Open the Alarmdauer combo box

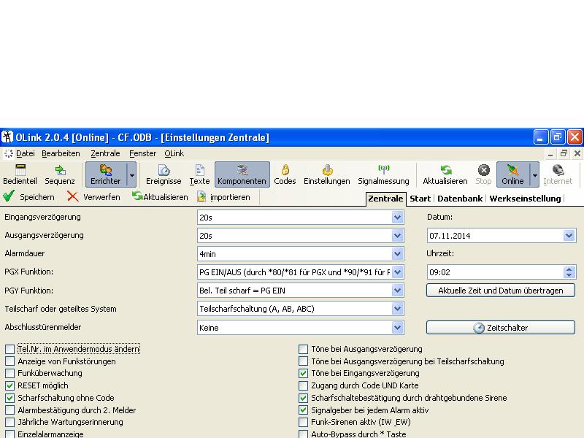(x=397, y=254)
